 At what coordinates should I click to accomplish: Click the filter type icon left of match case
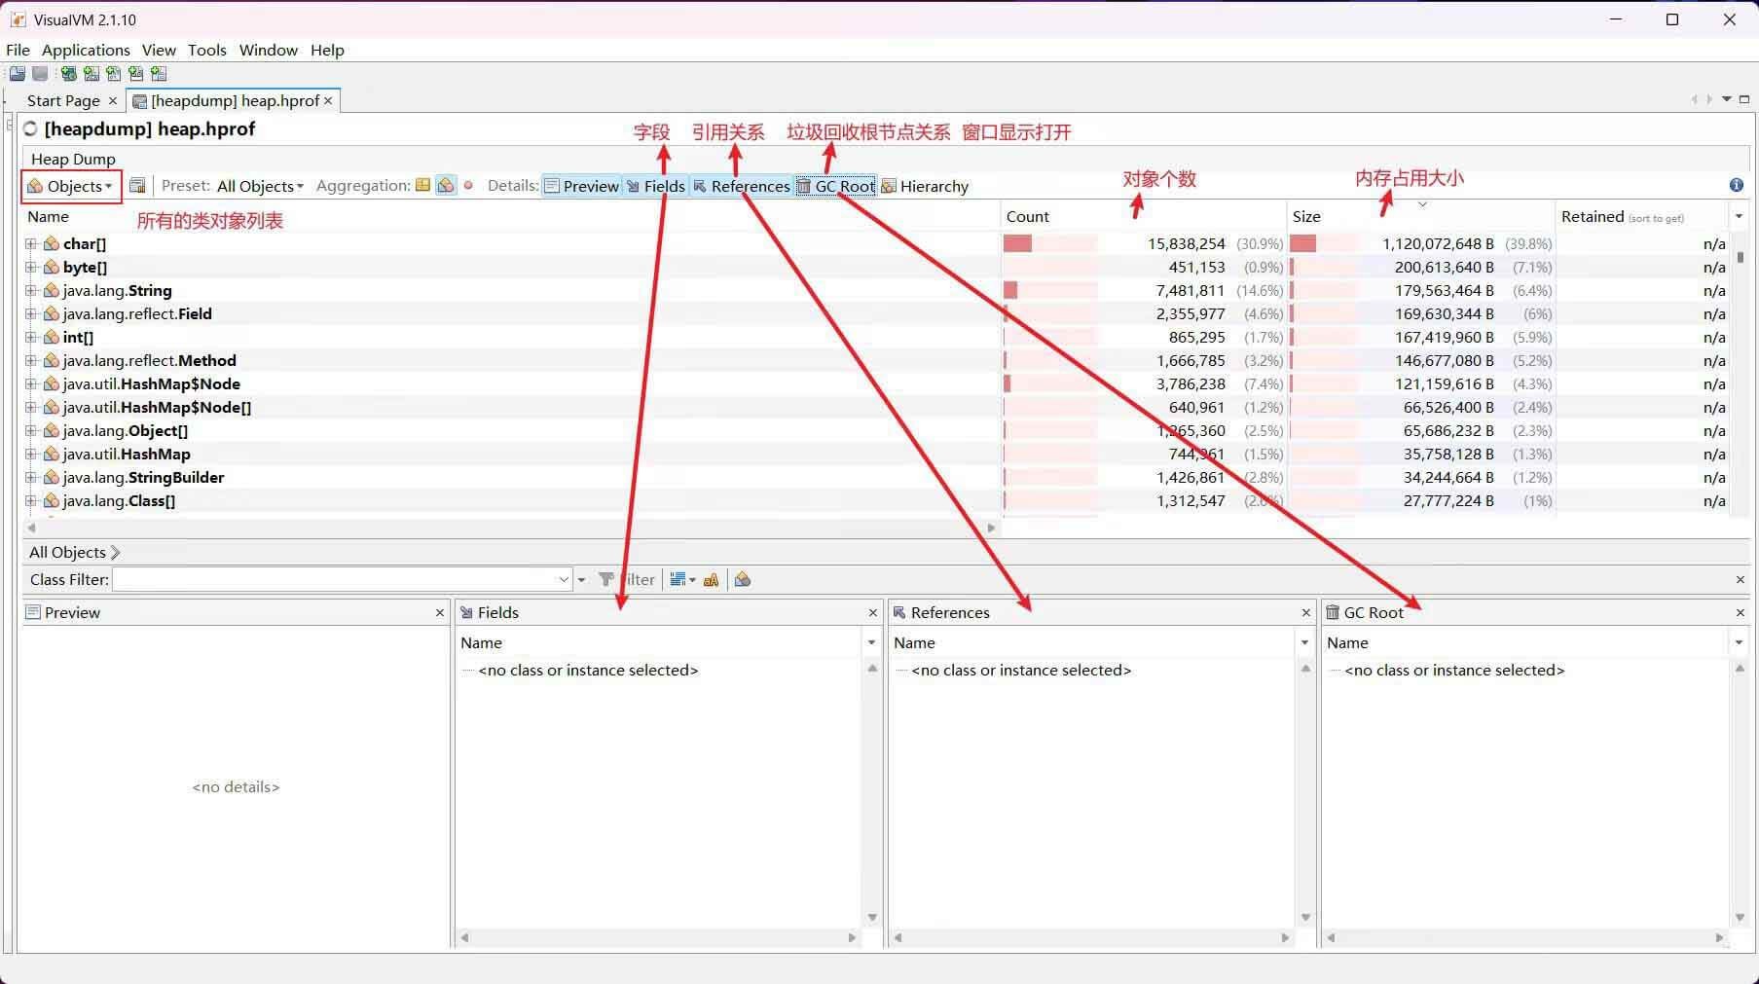tap(679, 579)
